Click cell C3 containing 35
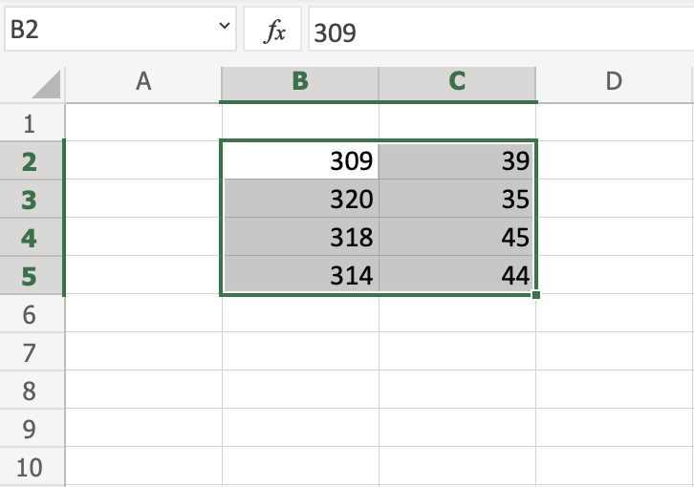694x487 pixels. pyautogui.click(x=457, y=200)
